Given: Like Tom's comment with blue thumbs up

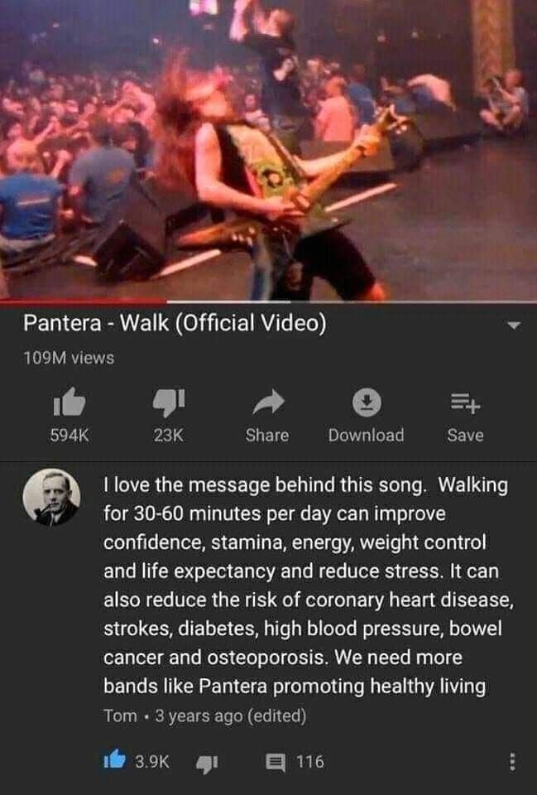Looking at the screenshot, I should 114,760.
